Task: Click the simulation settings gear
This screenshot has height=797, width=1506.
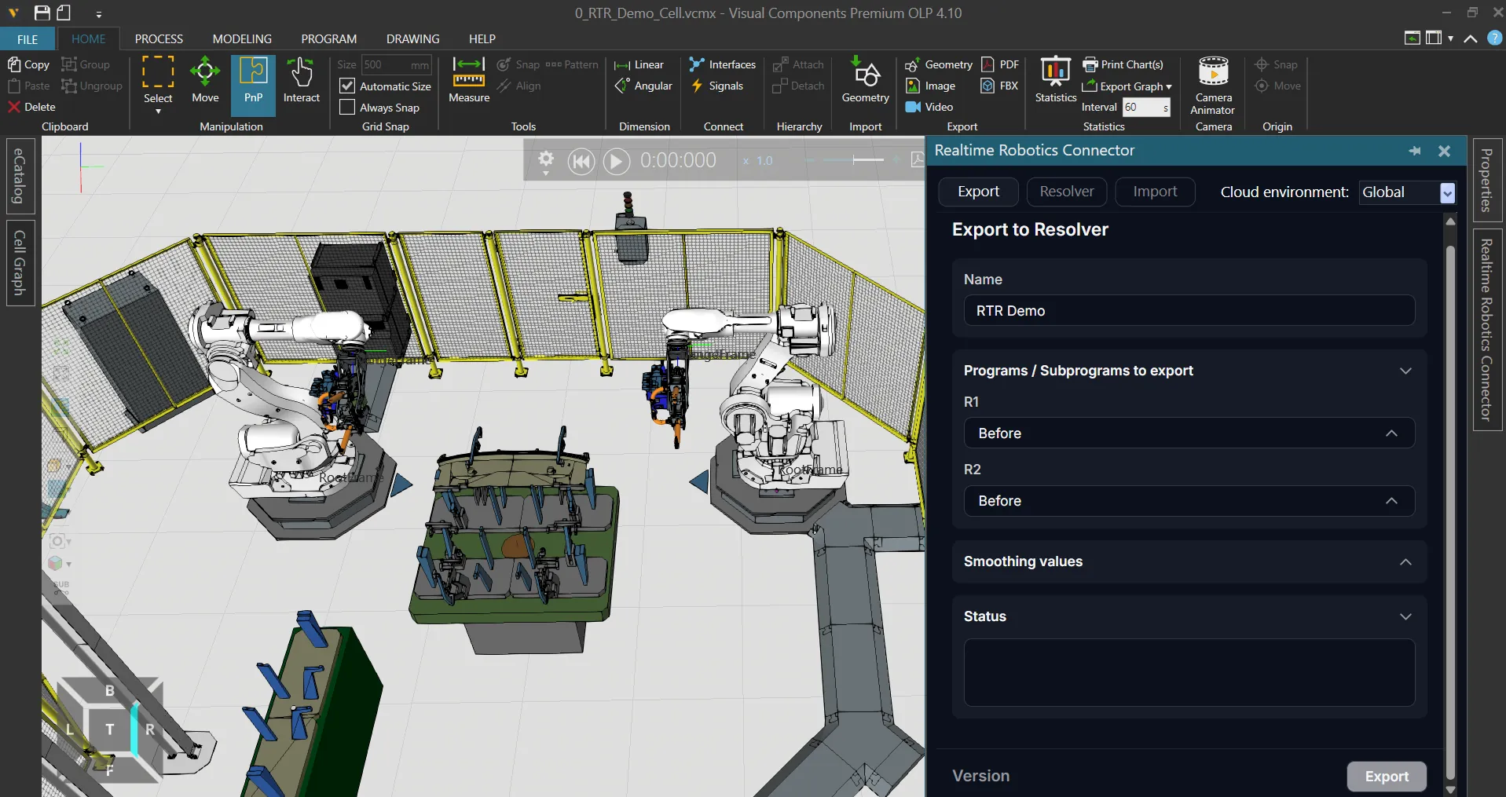Action: coord(546,160)
